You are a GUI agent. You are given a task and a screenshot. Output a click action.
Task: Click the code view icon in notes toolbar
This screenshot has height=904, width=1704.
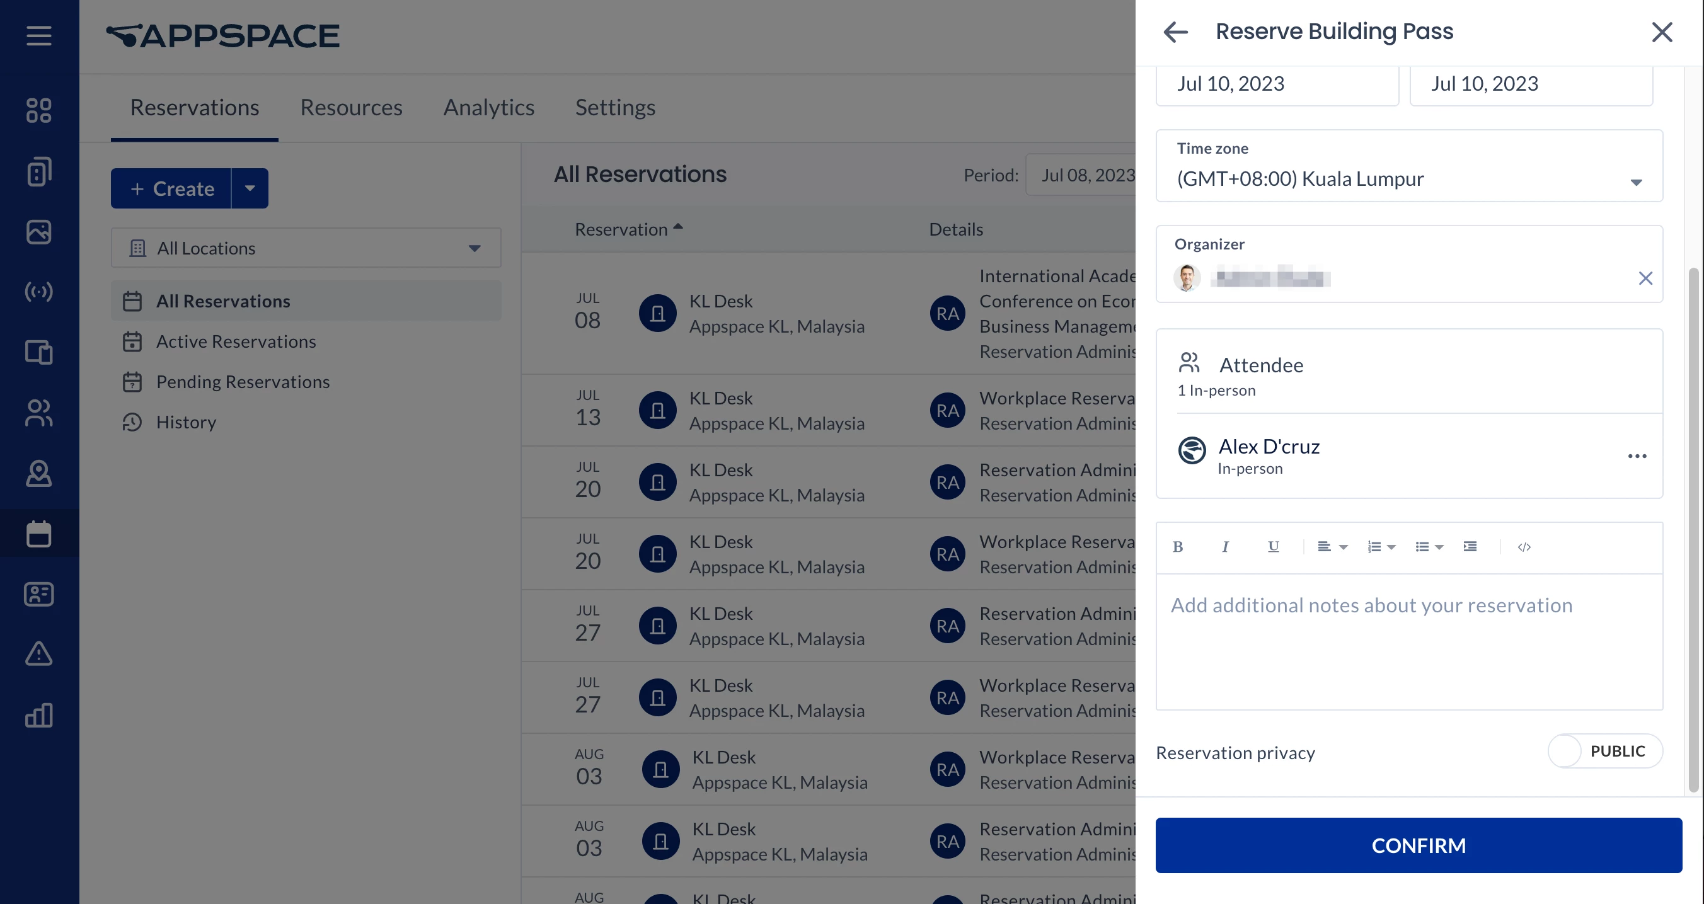(1524, 547)
